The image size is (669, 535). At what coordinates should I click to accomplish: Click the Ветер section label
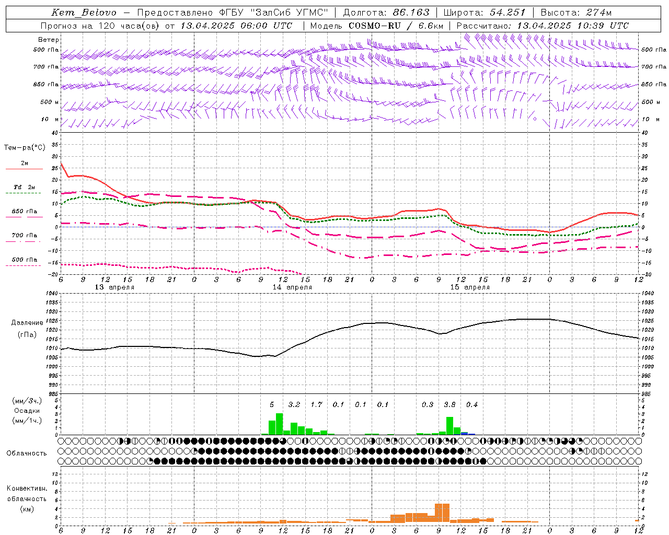point(49,40)
